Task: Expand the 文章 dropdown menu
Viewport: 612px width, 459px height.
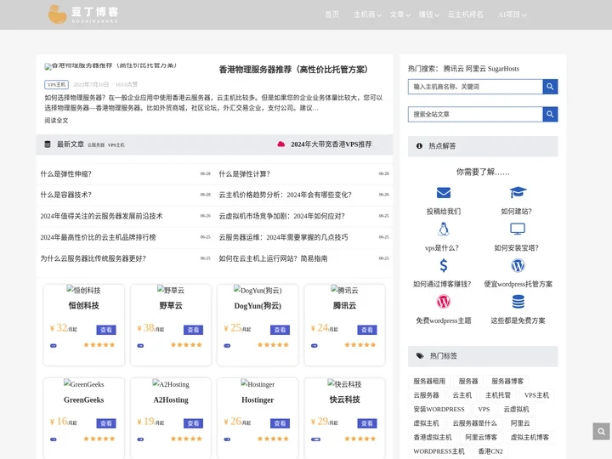Action: coord(399,14)
